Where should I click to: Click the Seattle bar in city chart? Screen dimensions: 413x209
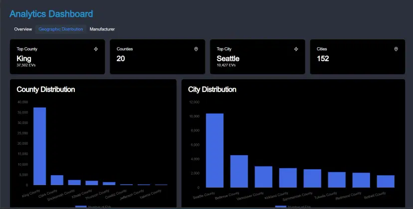214,150
